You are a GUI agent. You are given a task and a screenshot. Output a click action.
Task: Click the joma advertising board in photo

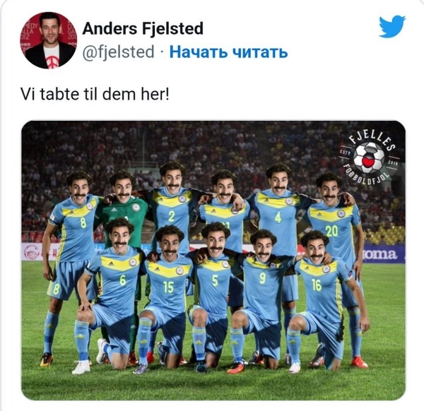pos(384,254)
